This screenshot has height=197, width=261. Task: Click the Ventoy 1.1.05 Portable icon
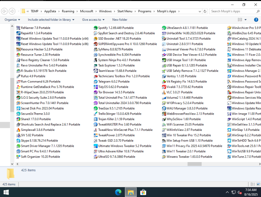(x=164, y=76)
